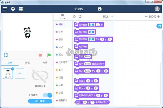Pick the 显示图案 for 1 秒 block

(89, 25)
